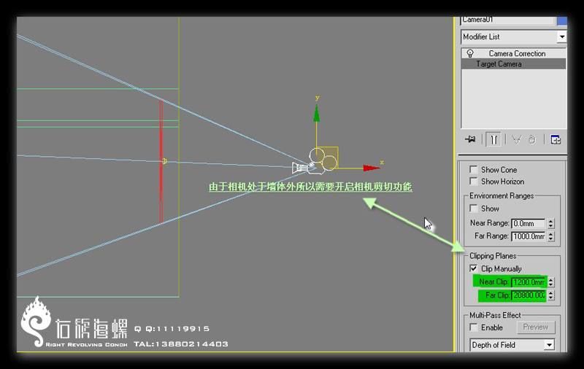Click the Near Range spinner arrows
Screen dimensions: 584x369
tap(551, 223)
